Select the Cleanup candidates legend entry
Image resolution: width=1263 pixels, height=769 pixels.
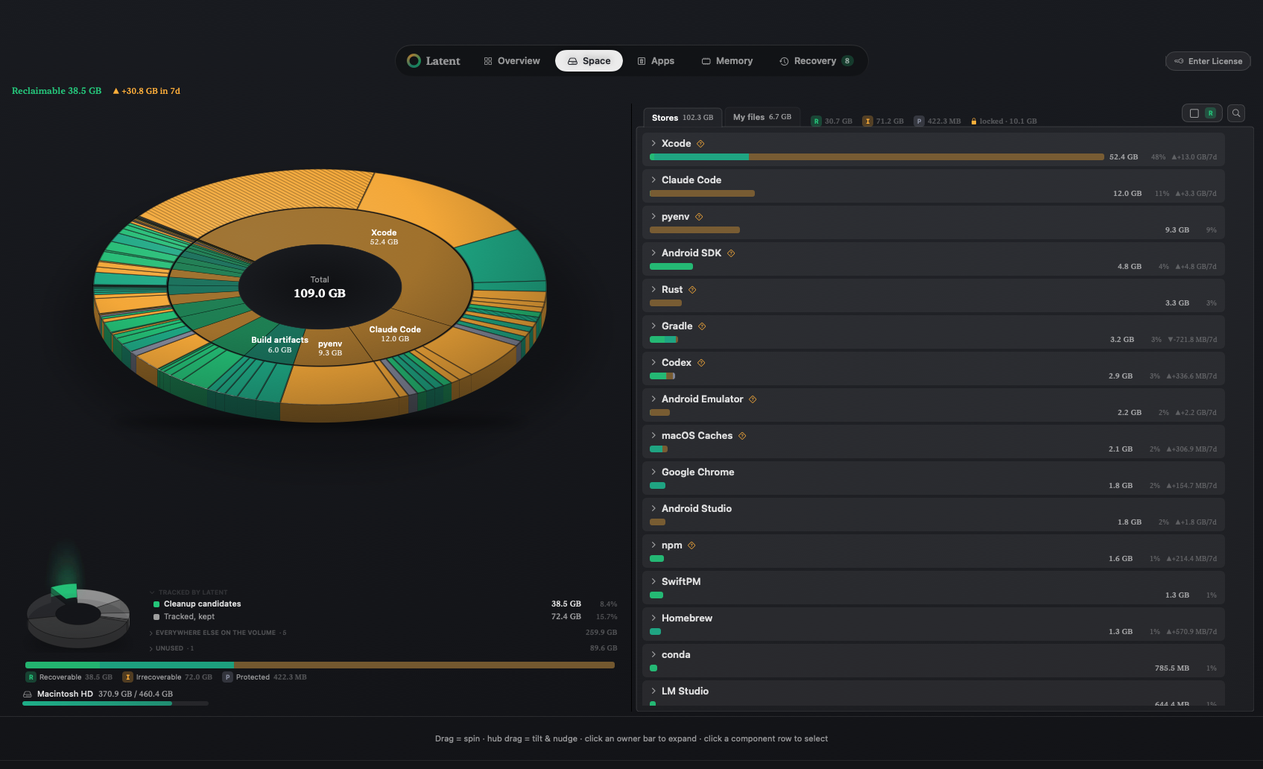click(x=202, y=604)
